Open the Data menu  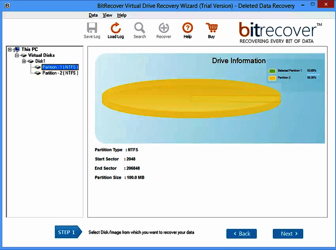93,15
